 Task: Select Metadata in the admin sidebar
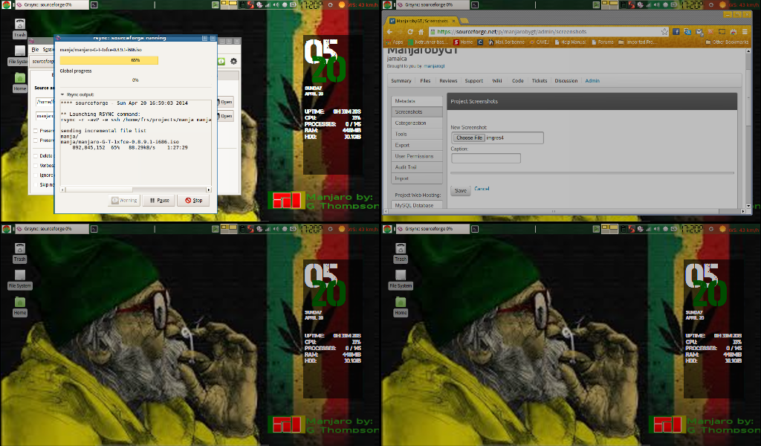[x=417, y=101]
